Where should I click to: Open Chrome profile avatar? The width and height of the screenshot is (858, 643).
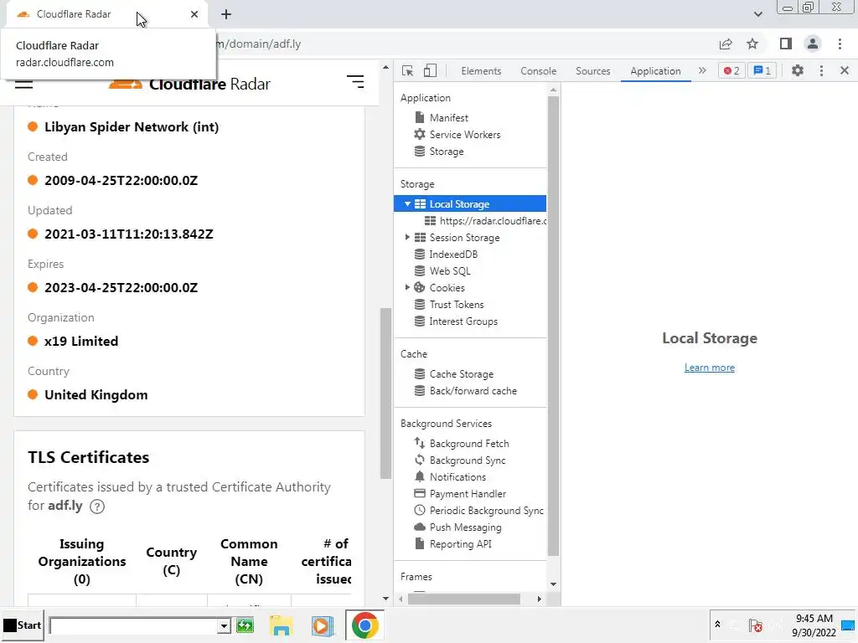pyautogui.click(x=813, y=44)
